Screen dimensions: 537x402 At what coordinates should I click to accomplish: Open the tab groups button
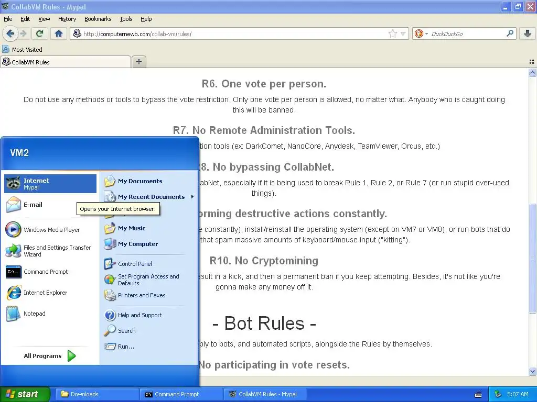click(x=532, y=62)
